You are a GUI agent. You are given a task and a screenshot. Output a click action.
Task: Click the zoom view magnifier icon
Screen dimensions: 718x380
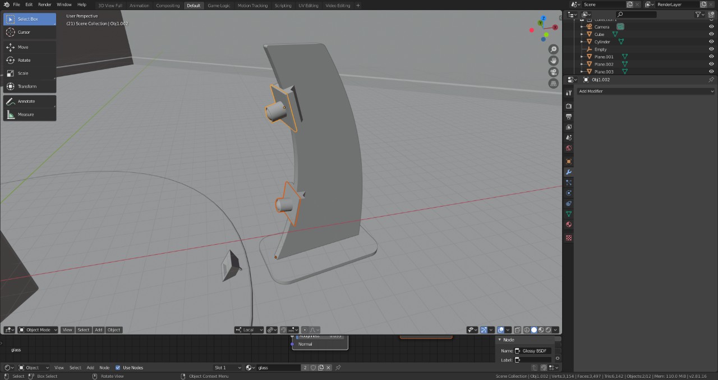point(554,49)
